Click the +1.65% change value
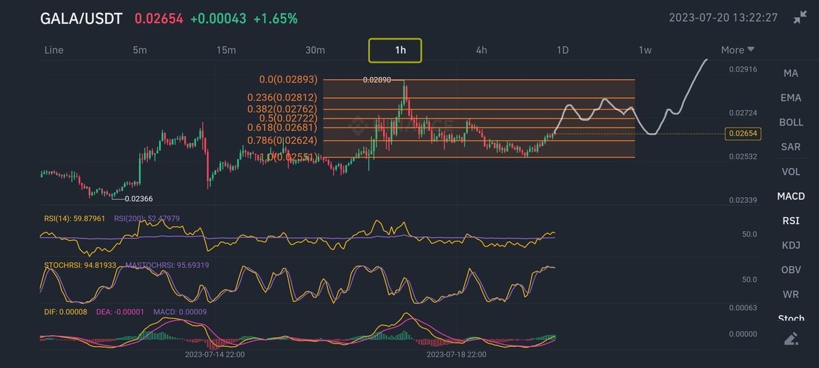Image resolution: width=819 pixels, height=368 pixels. (x=275, y=19)
